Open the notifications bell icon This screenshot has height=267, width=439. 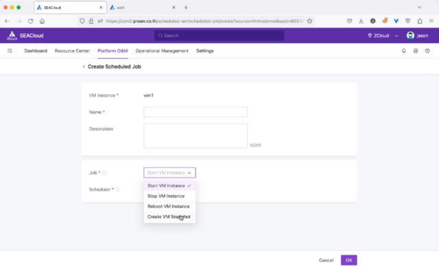click(404, 51)
